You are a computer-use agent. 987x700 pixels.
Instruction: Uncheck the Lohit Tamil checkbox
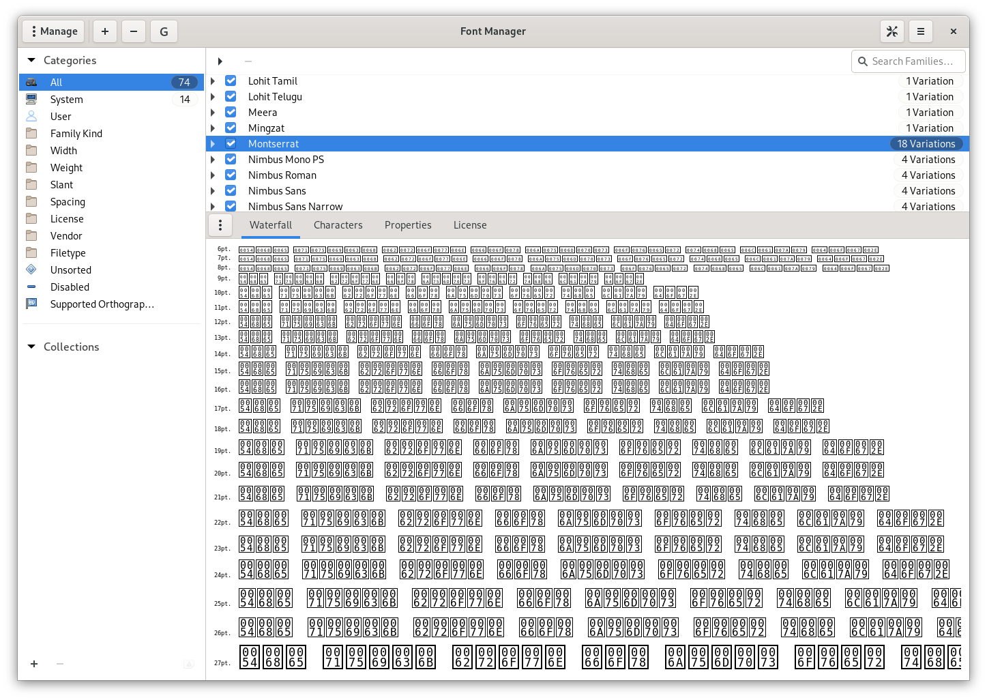coord(231,81)
